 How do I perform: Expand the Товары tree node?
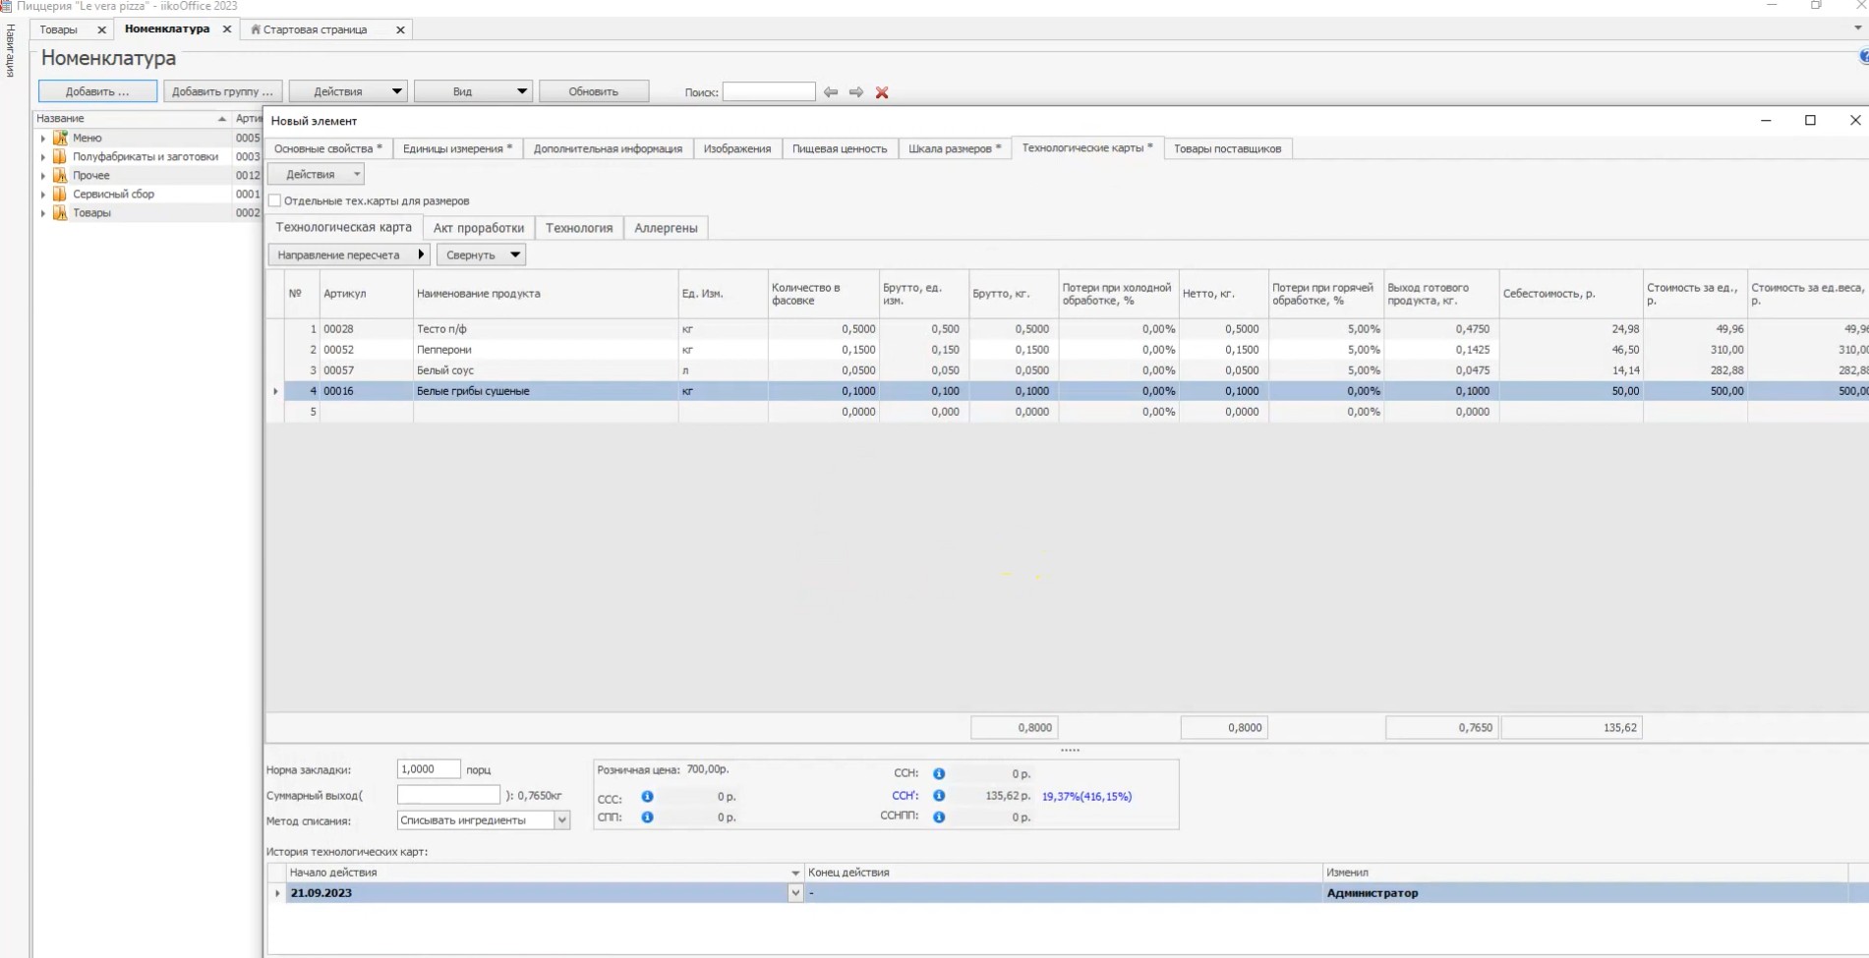tap(43, 212)
